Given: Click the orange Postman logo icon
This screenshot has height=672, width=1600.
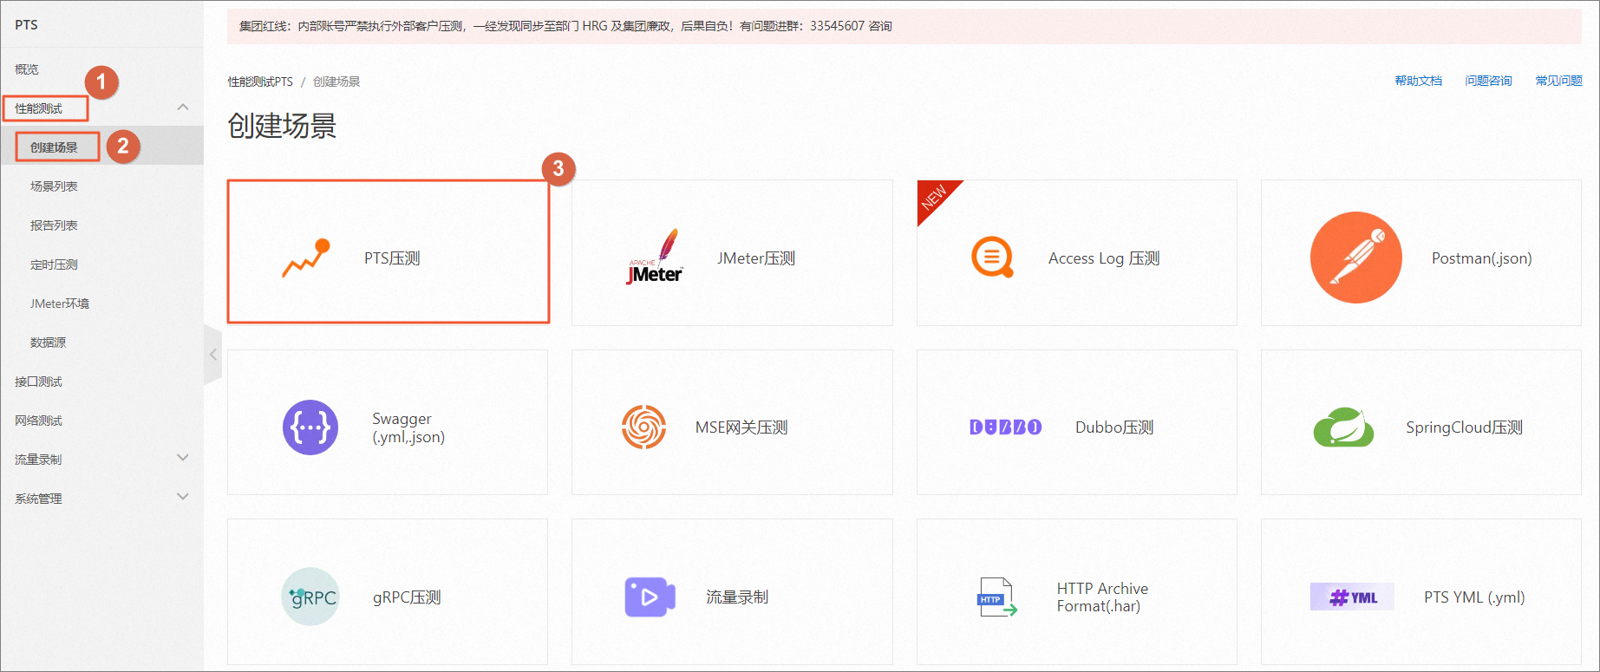Looking at the screenshot, I should tap(1355, 258).
